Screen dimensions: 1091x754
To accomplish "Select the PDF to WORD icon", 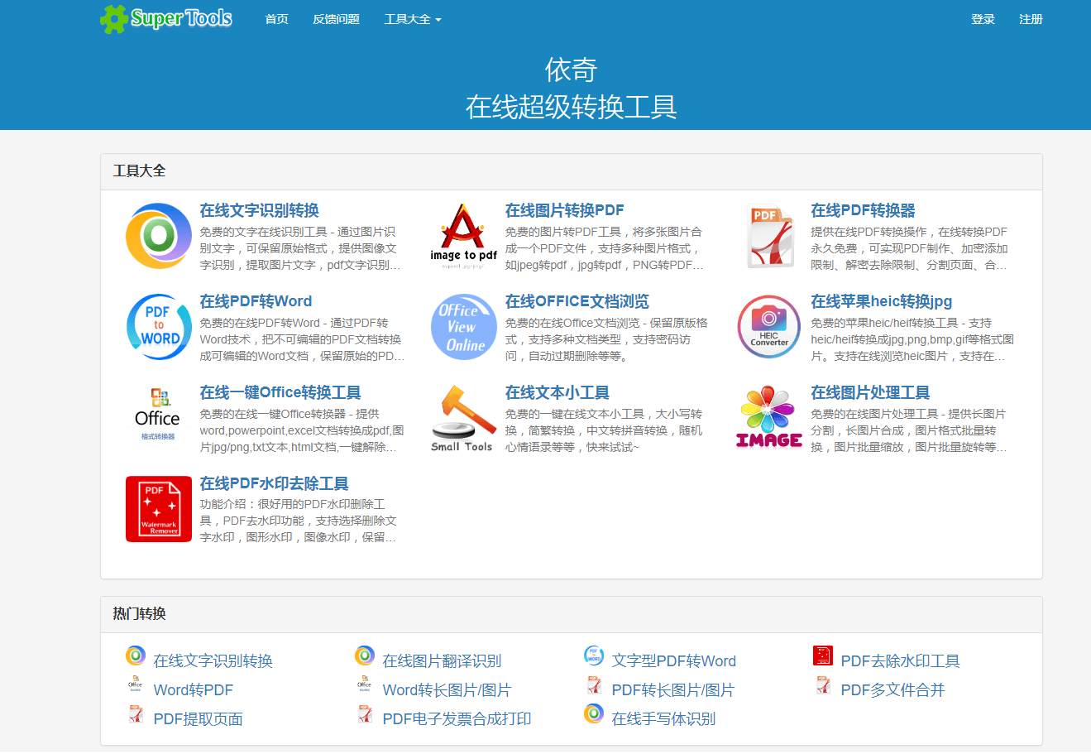I will [x=158, y=327].
